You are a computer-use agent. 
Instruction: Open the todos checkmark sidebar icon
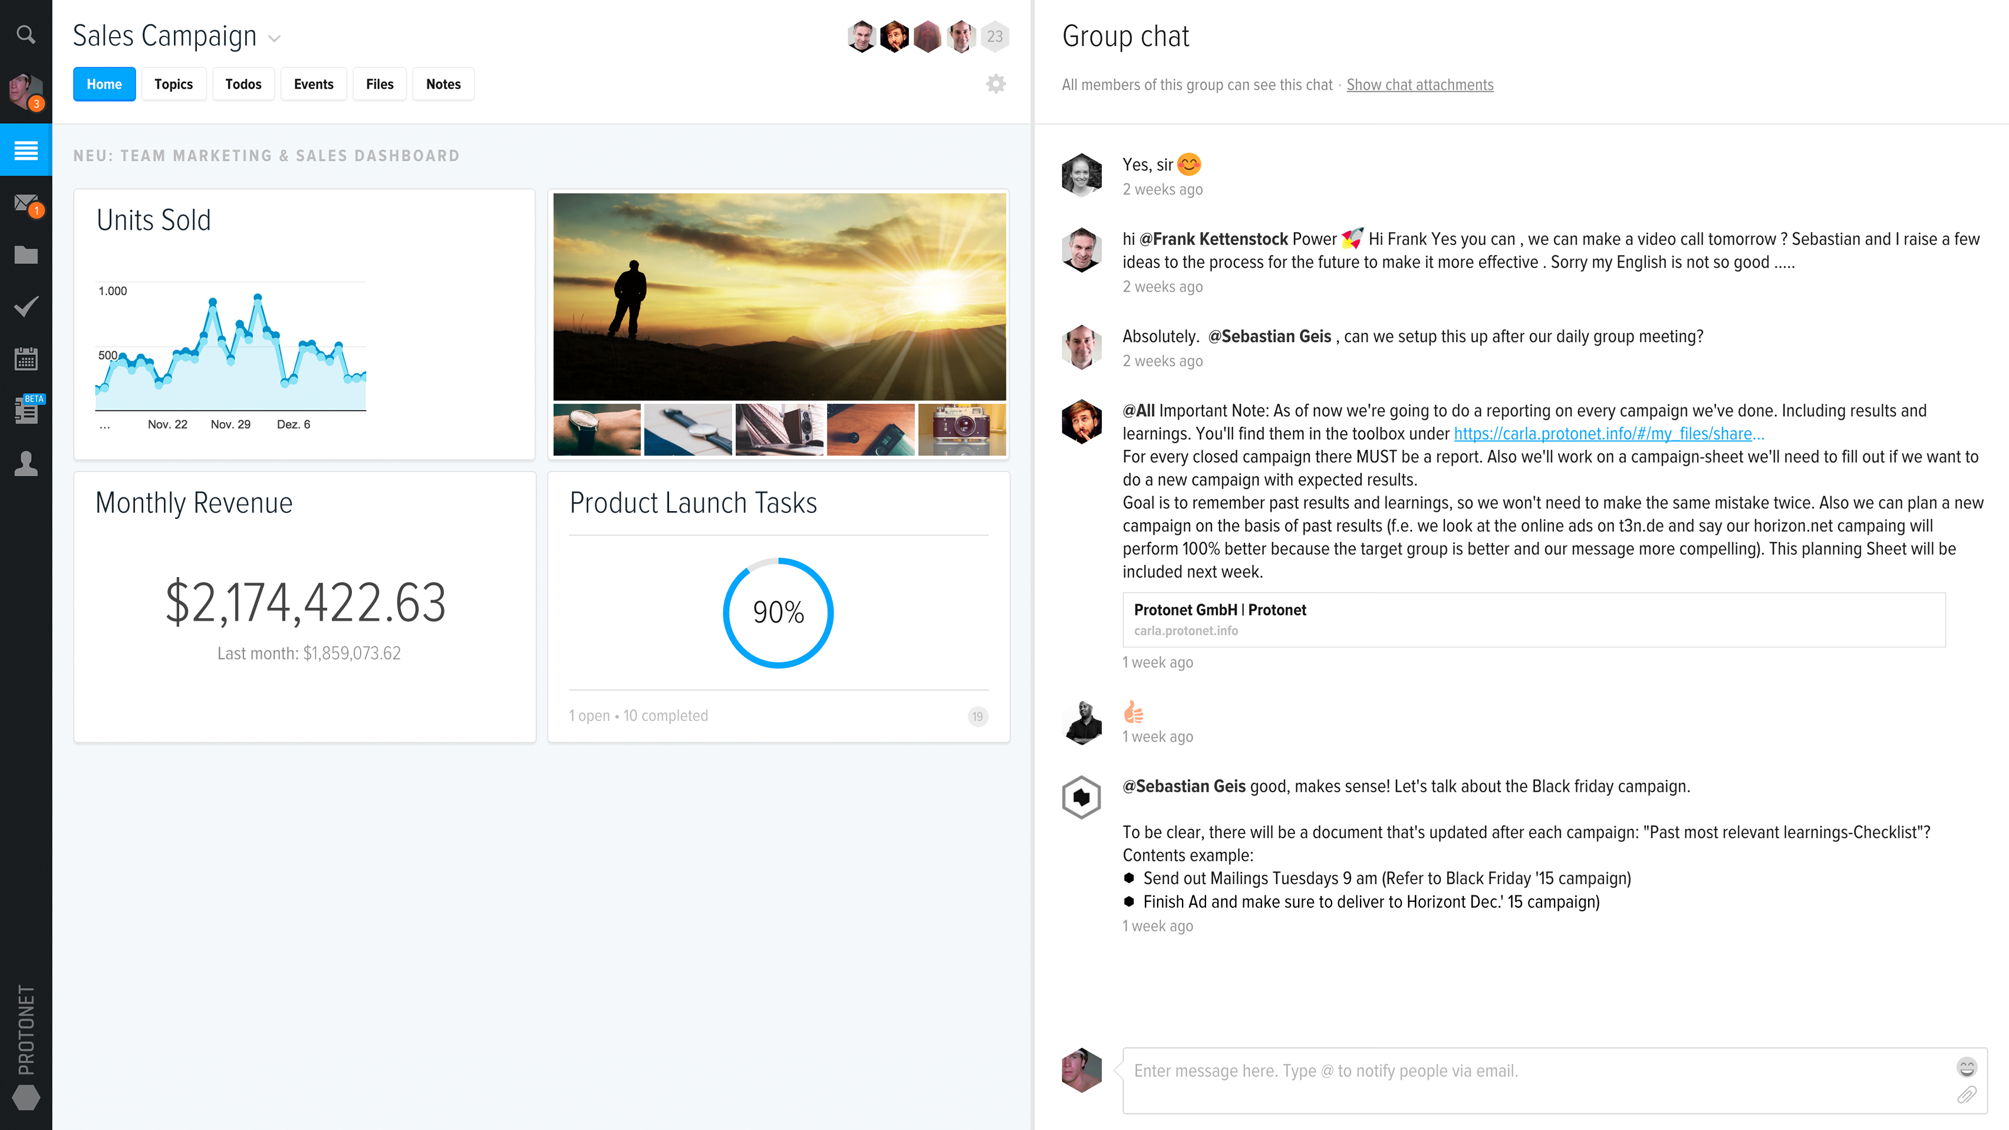click(x=26, y=307)
